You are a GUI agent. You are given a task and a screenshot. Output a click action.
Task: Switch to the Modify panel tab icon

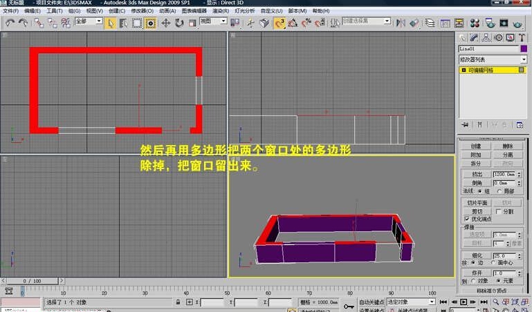click(x=474, y=37)
